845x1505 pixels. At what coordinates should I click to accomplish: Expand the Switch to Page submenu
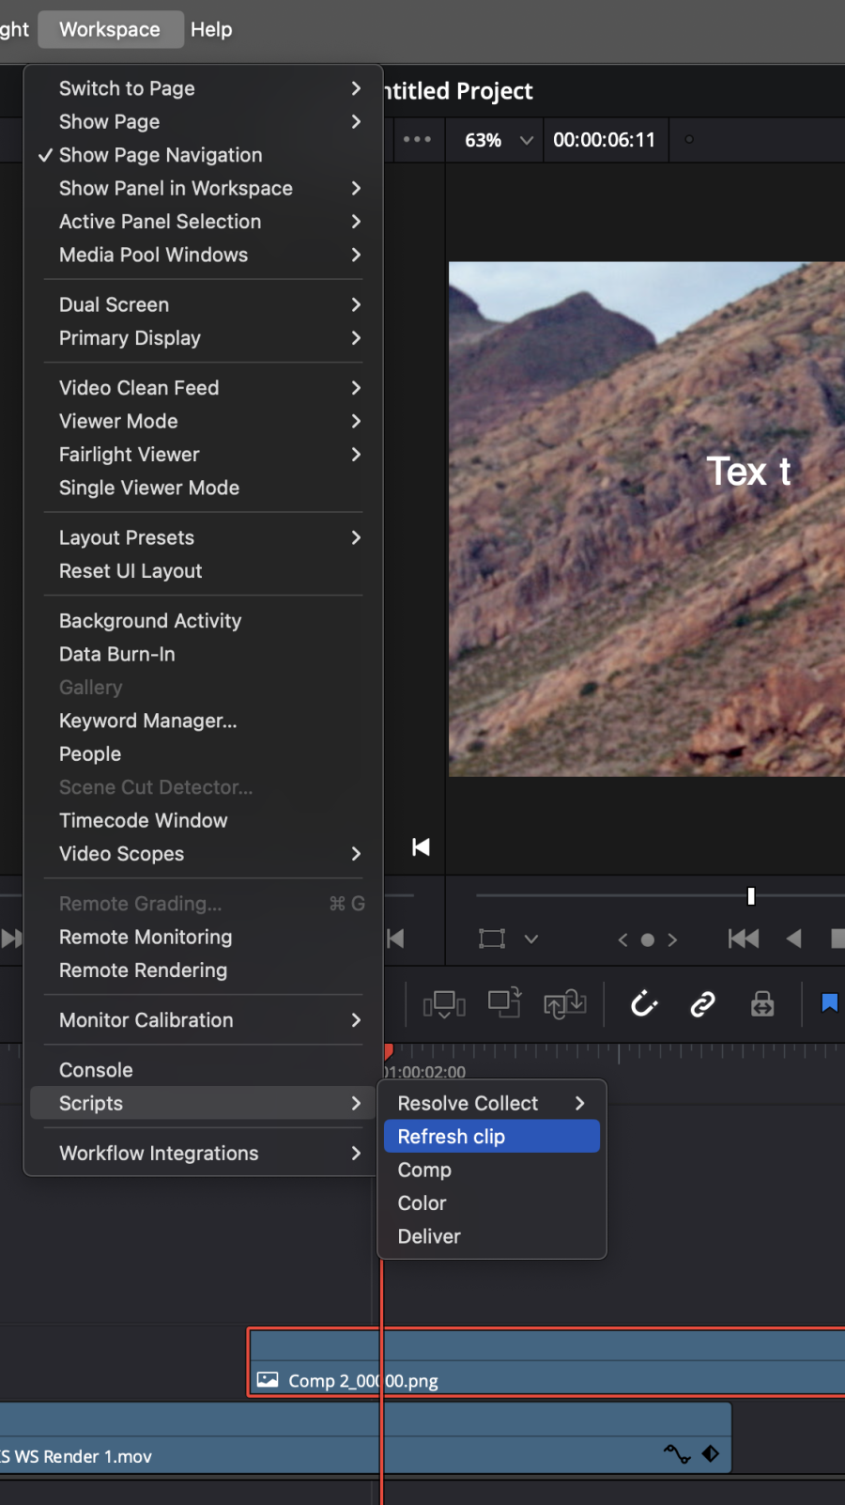(x=203, y=88)
